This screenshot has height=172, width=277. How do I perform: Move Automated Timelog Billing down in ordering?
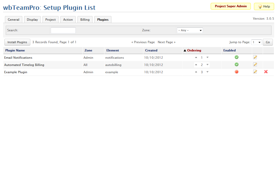pos(207,65)
